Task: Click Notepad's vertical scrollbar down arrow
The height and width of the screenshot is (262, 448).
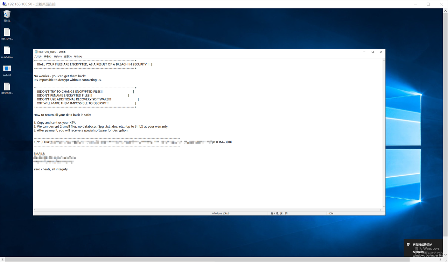Action: pyautogui.click(x=384, y=207)
